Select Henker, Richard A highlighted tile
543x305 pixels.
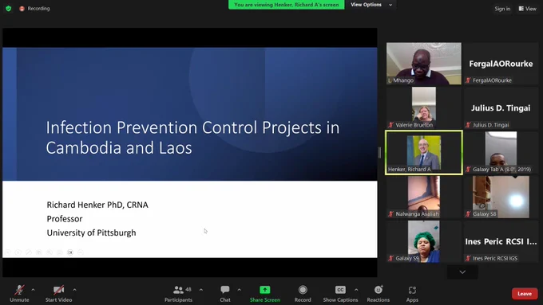click(x=424, y=152)
